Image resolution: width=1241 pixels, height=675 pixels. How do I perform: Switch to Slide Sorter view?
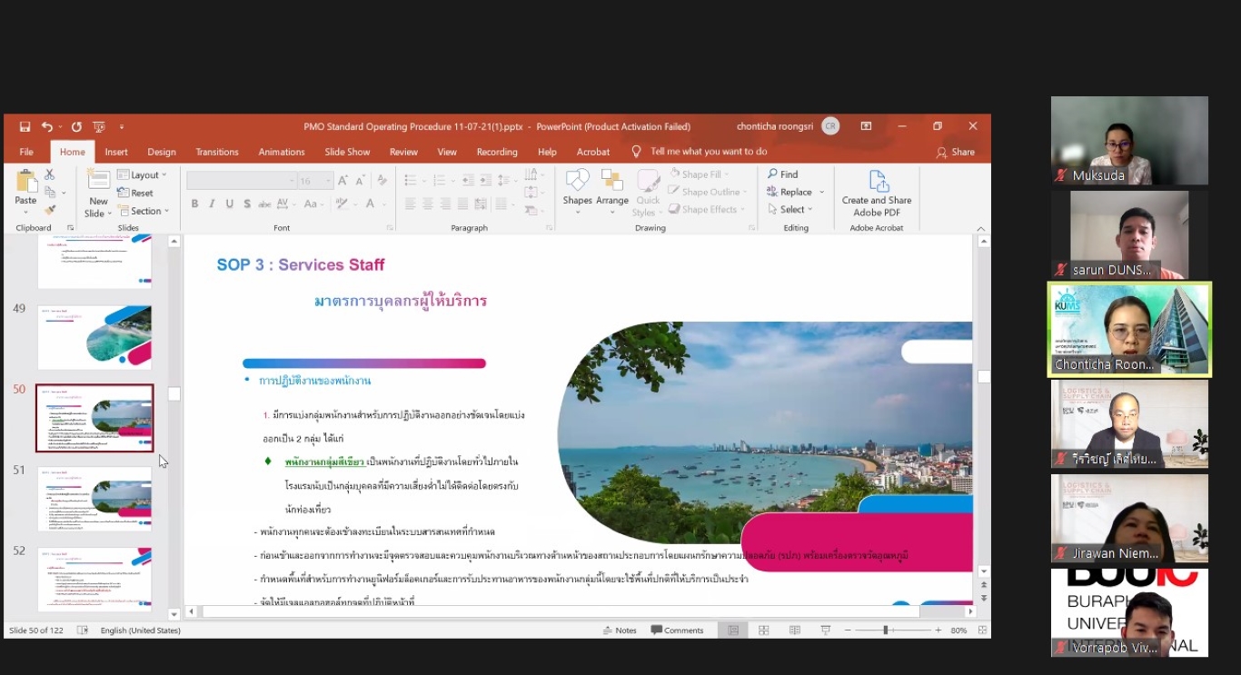764,630
